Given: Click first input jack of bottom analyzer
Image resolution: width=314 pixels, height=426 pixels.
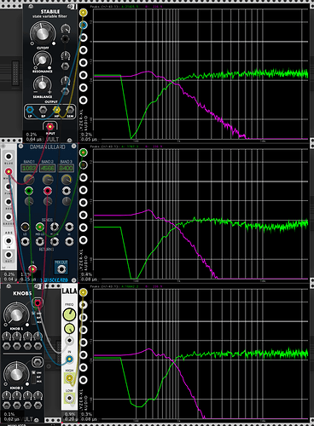Looking at the screenshot, I should (x=84, y=292).
